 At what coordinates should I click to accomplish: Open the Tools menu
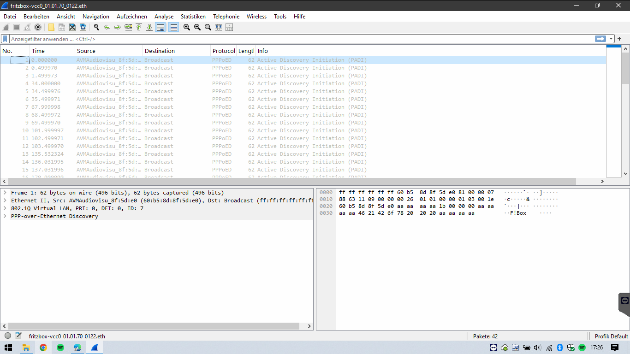coord(280,17)
